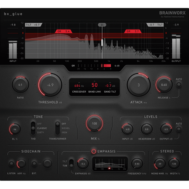The image size is (189, 189).
Task: Click the bx_glue plugin name
Action: click(13, 14)
